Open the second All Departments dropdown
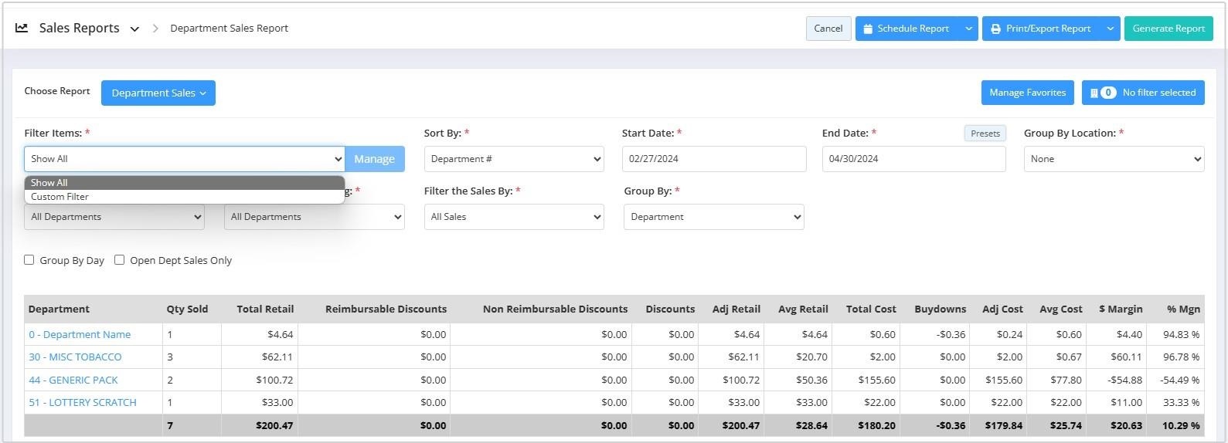Viewport: 1228px width, 443px height. pos(315,217)
